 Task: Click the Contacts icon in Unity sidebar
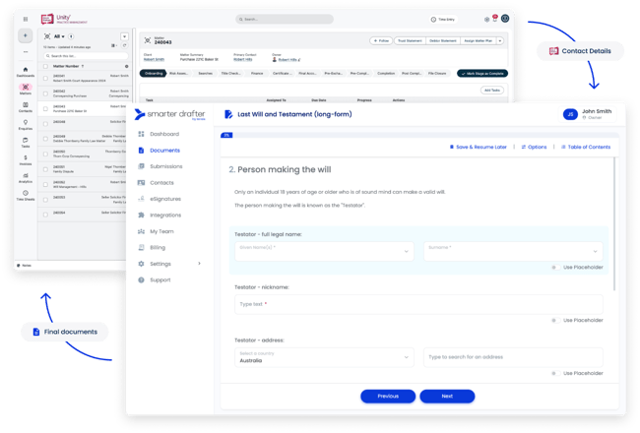pyautogui.click(x=27, y=105)
